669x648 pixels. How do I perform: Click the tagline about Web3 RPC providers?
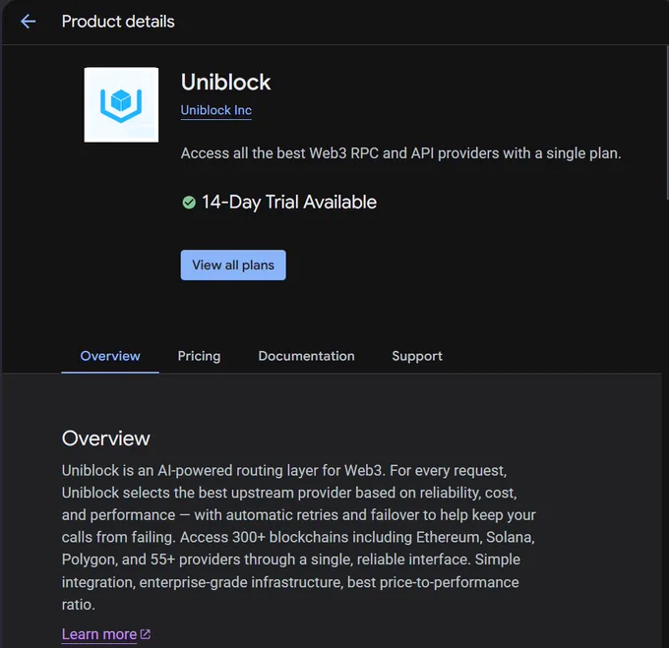click(400, 153)
